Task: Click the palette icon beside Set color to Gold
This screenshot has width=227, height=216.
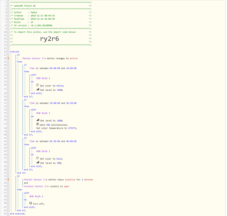Action: pyautogui.click(x=38, y=158)
